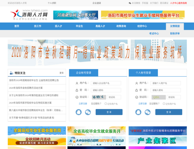Open 手机版 in the top bar

click(145, 3)
